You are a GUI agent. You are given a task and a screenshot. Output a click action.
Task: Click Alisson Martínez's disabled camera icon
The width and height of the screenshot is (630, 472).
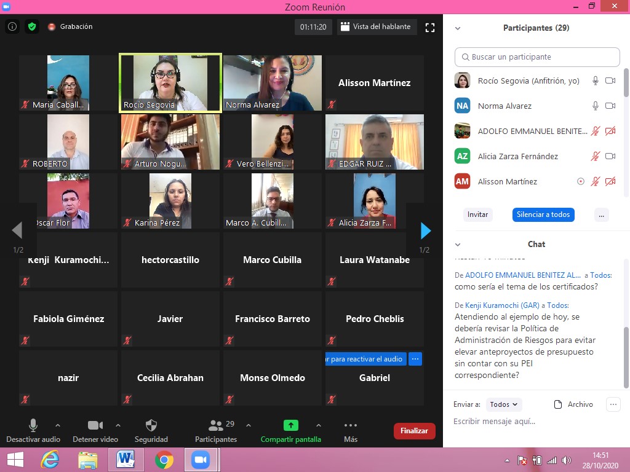610,181
